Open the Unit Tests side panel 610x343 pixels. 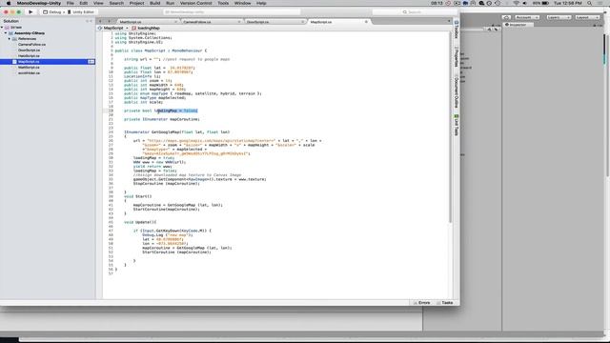(x=456, y=125)
